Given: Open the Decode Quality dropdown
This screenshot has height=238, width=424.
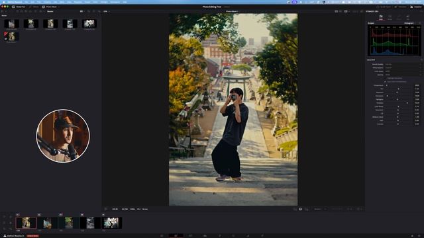Looking at the screenshot, I should click(403, 64).
